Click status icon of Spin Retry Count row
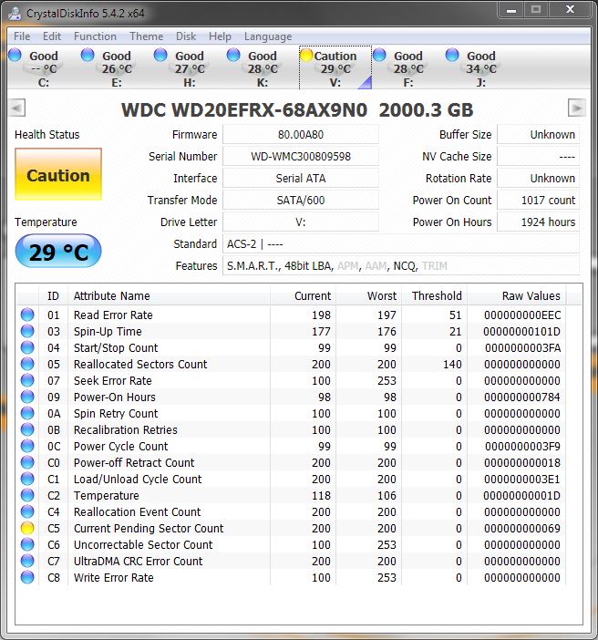The width and height of the screenshot is (598, 640). tap(27, 413)
